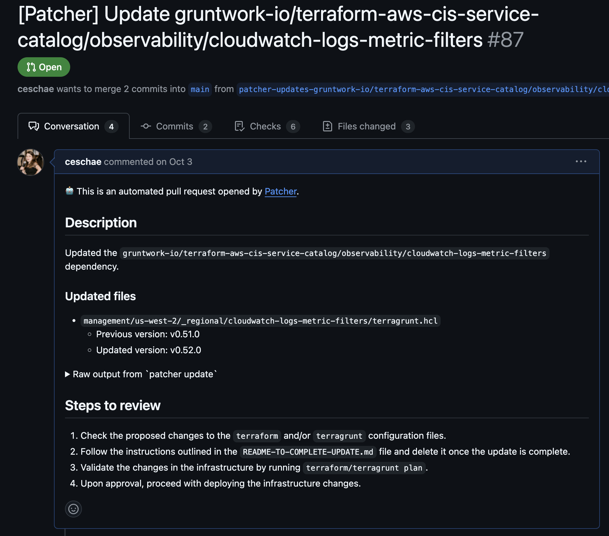Open the comment options ellipsis menu
Screen dimensions: 609x536
tap(581, 161)
